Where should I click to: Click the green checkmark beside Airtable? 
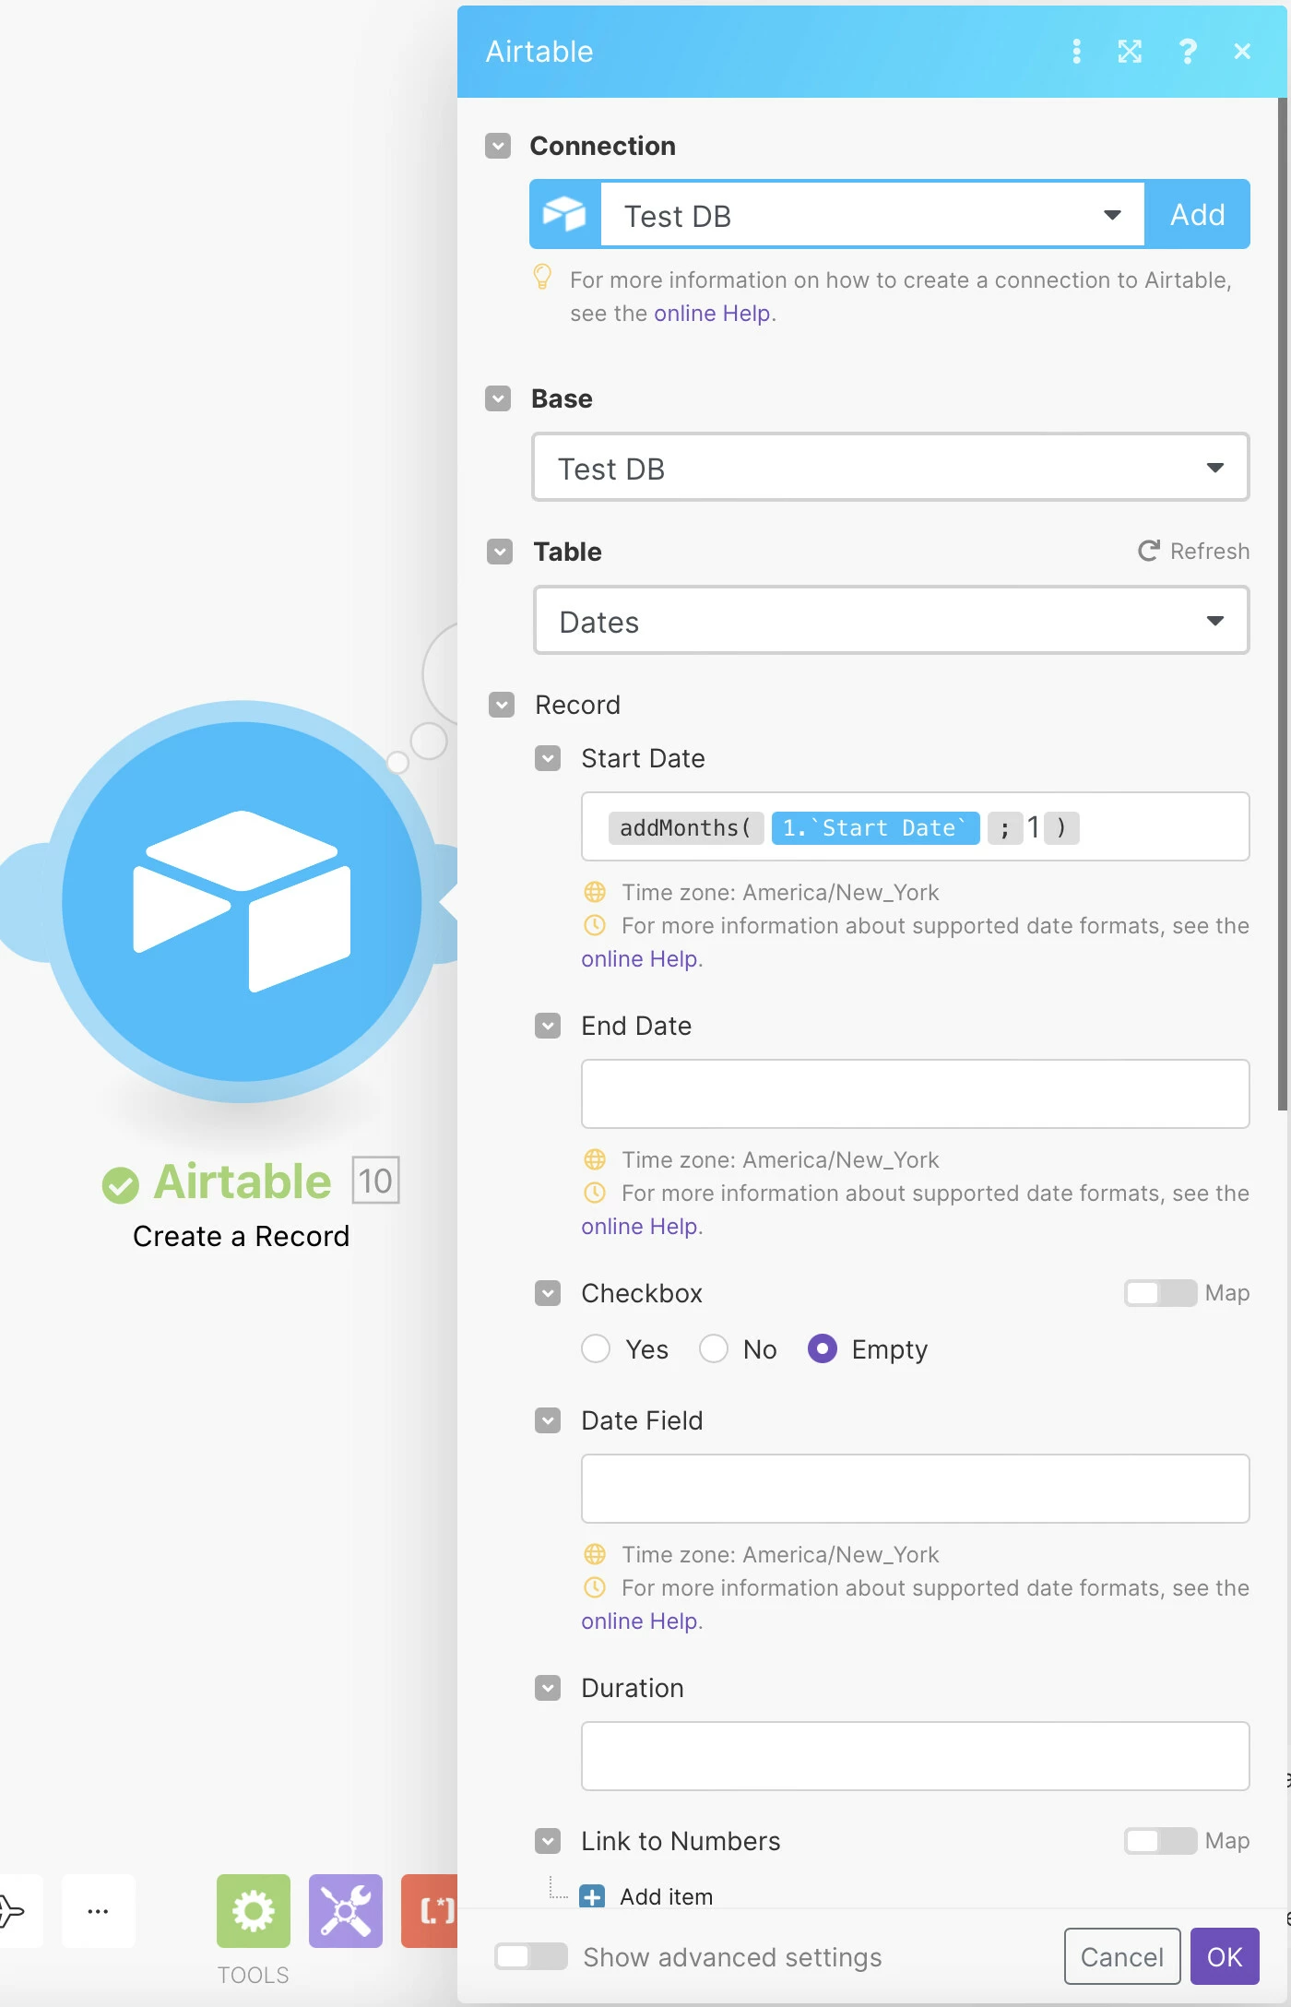point(121,1184)
